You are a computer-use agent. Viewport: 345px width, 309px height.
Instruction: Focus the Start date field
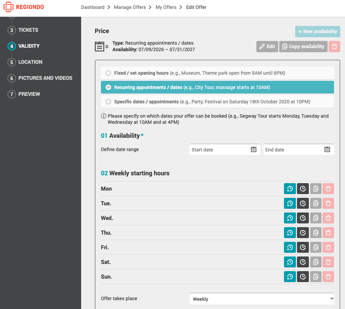(x=225, y=149)
